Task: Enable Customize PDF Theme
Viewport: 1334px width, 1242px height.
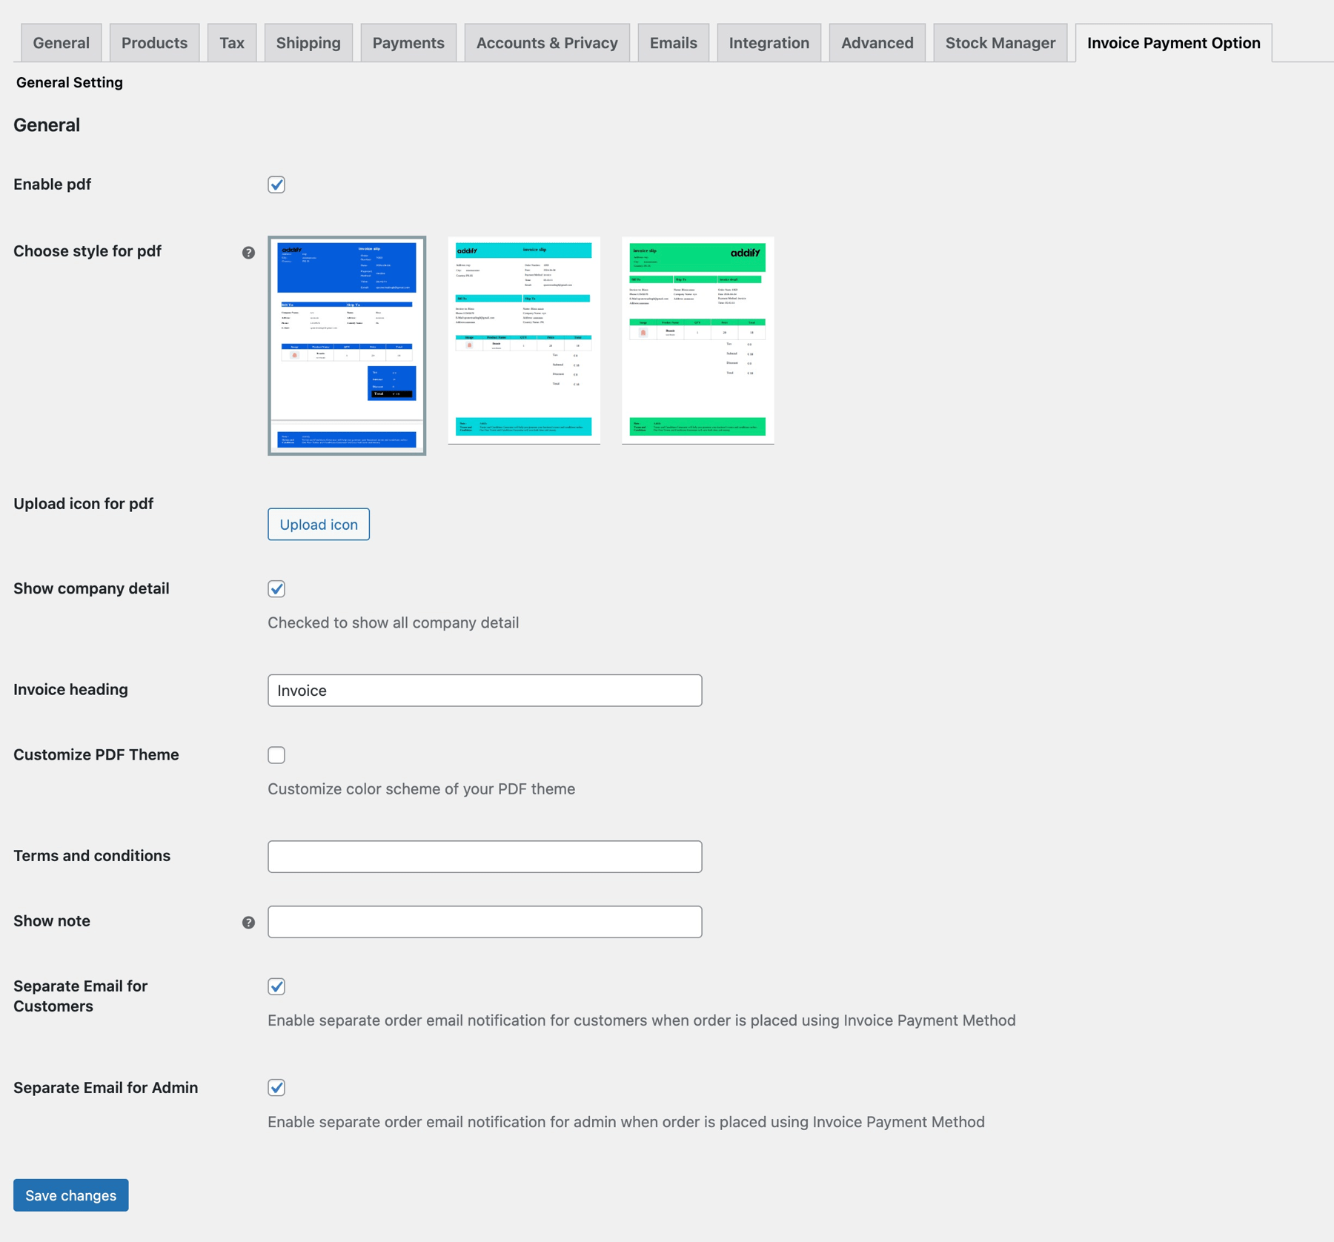Action: coord(276,754)
